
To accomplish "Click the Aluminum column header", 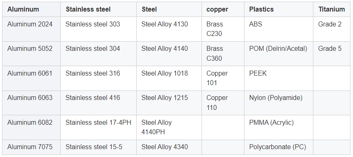I will pos(31,10).
